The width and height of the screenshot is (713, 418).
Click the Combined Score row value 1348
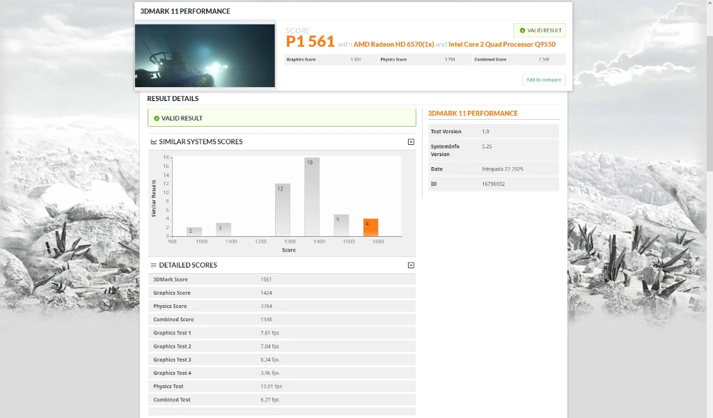266,320
